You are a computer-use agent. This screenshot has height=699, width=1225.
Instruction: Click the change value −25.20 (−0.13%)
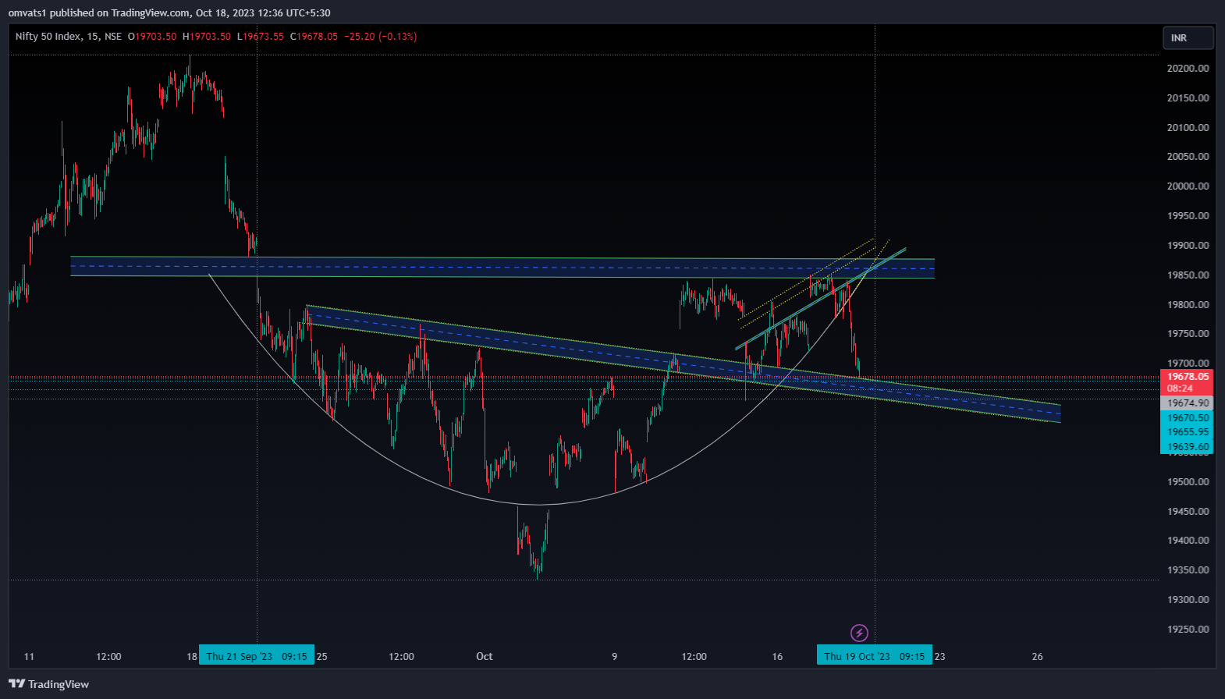click(x=381, y=37)
